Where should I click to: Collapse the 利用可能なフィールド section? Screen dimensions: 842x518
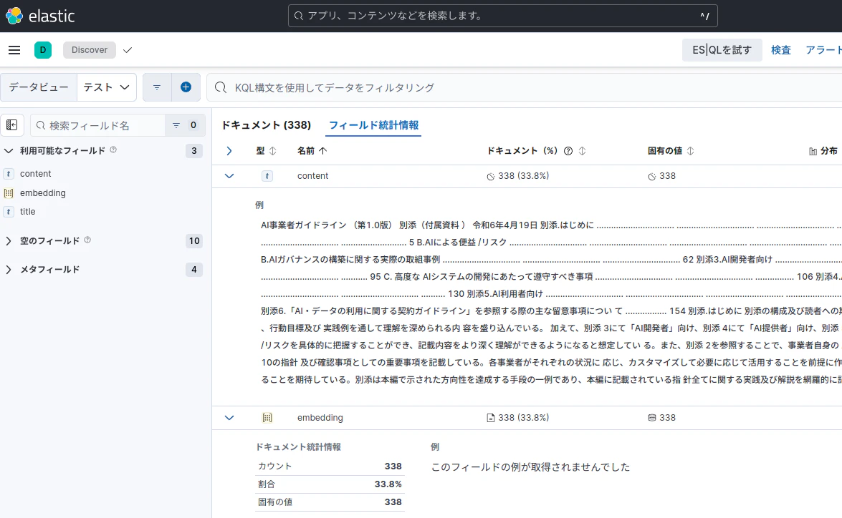(x=9, y=151)
